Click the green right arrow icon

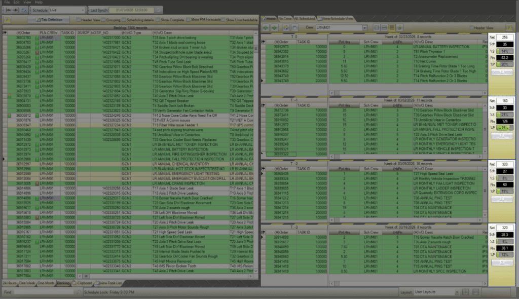(274, 27)
